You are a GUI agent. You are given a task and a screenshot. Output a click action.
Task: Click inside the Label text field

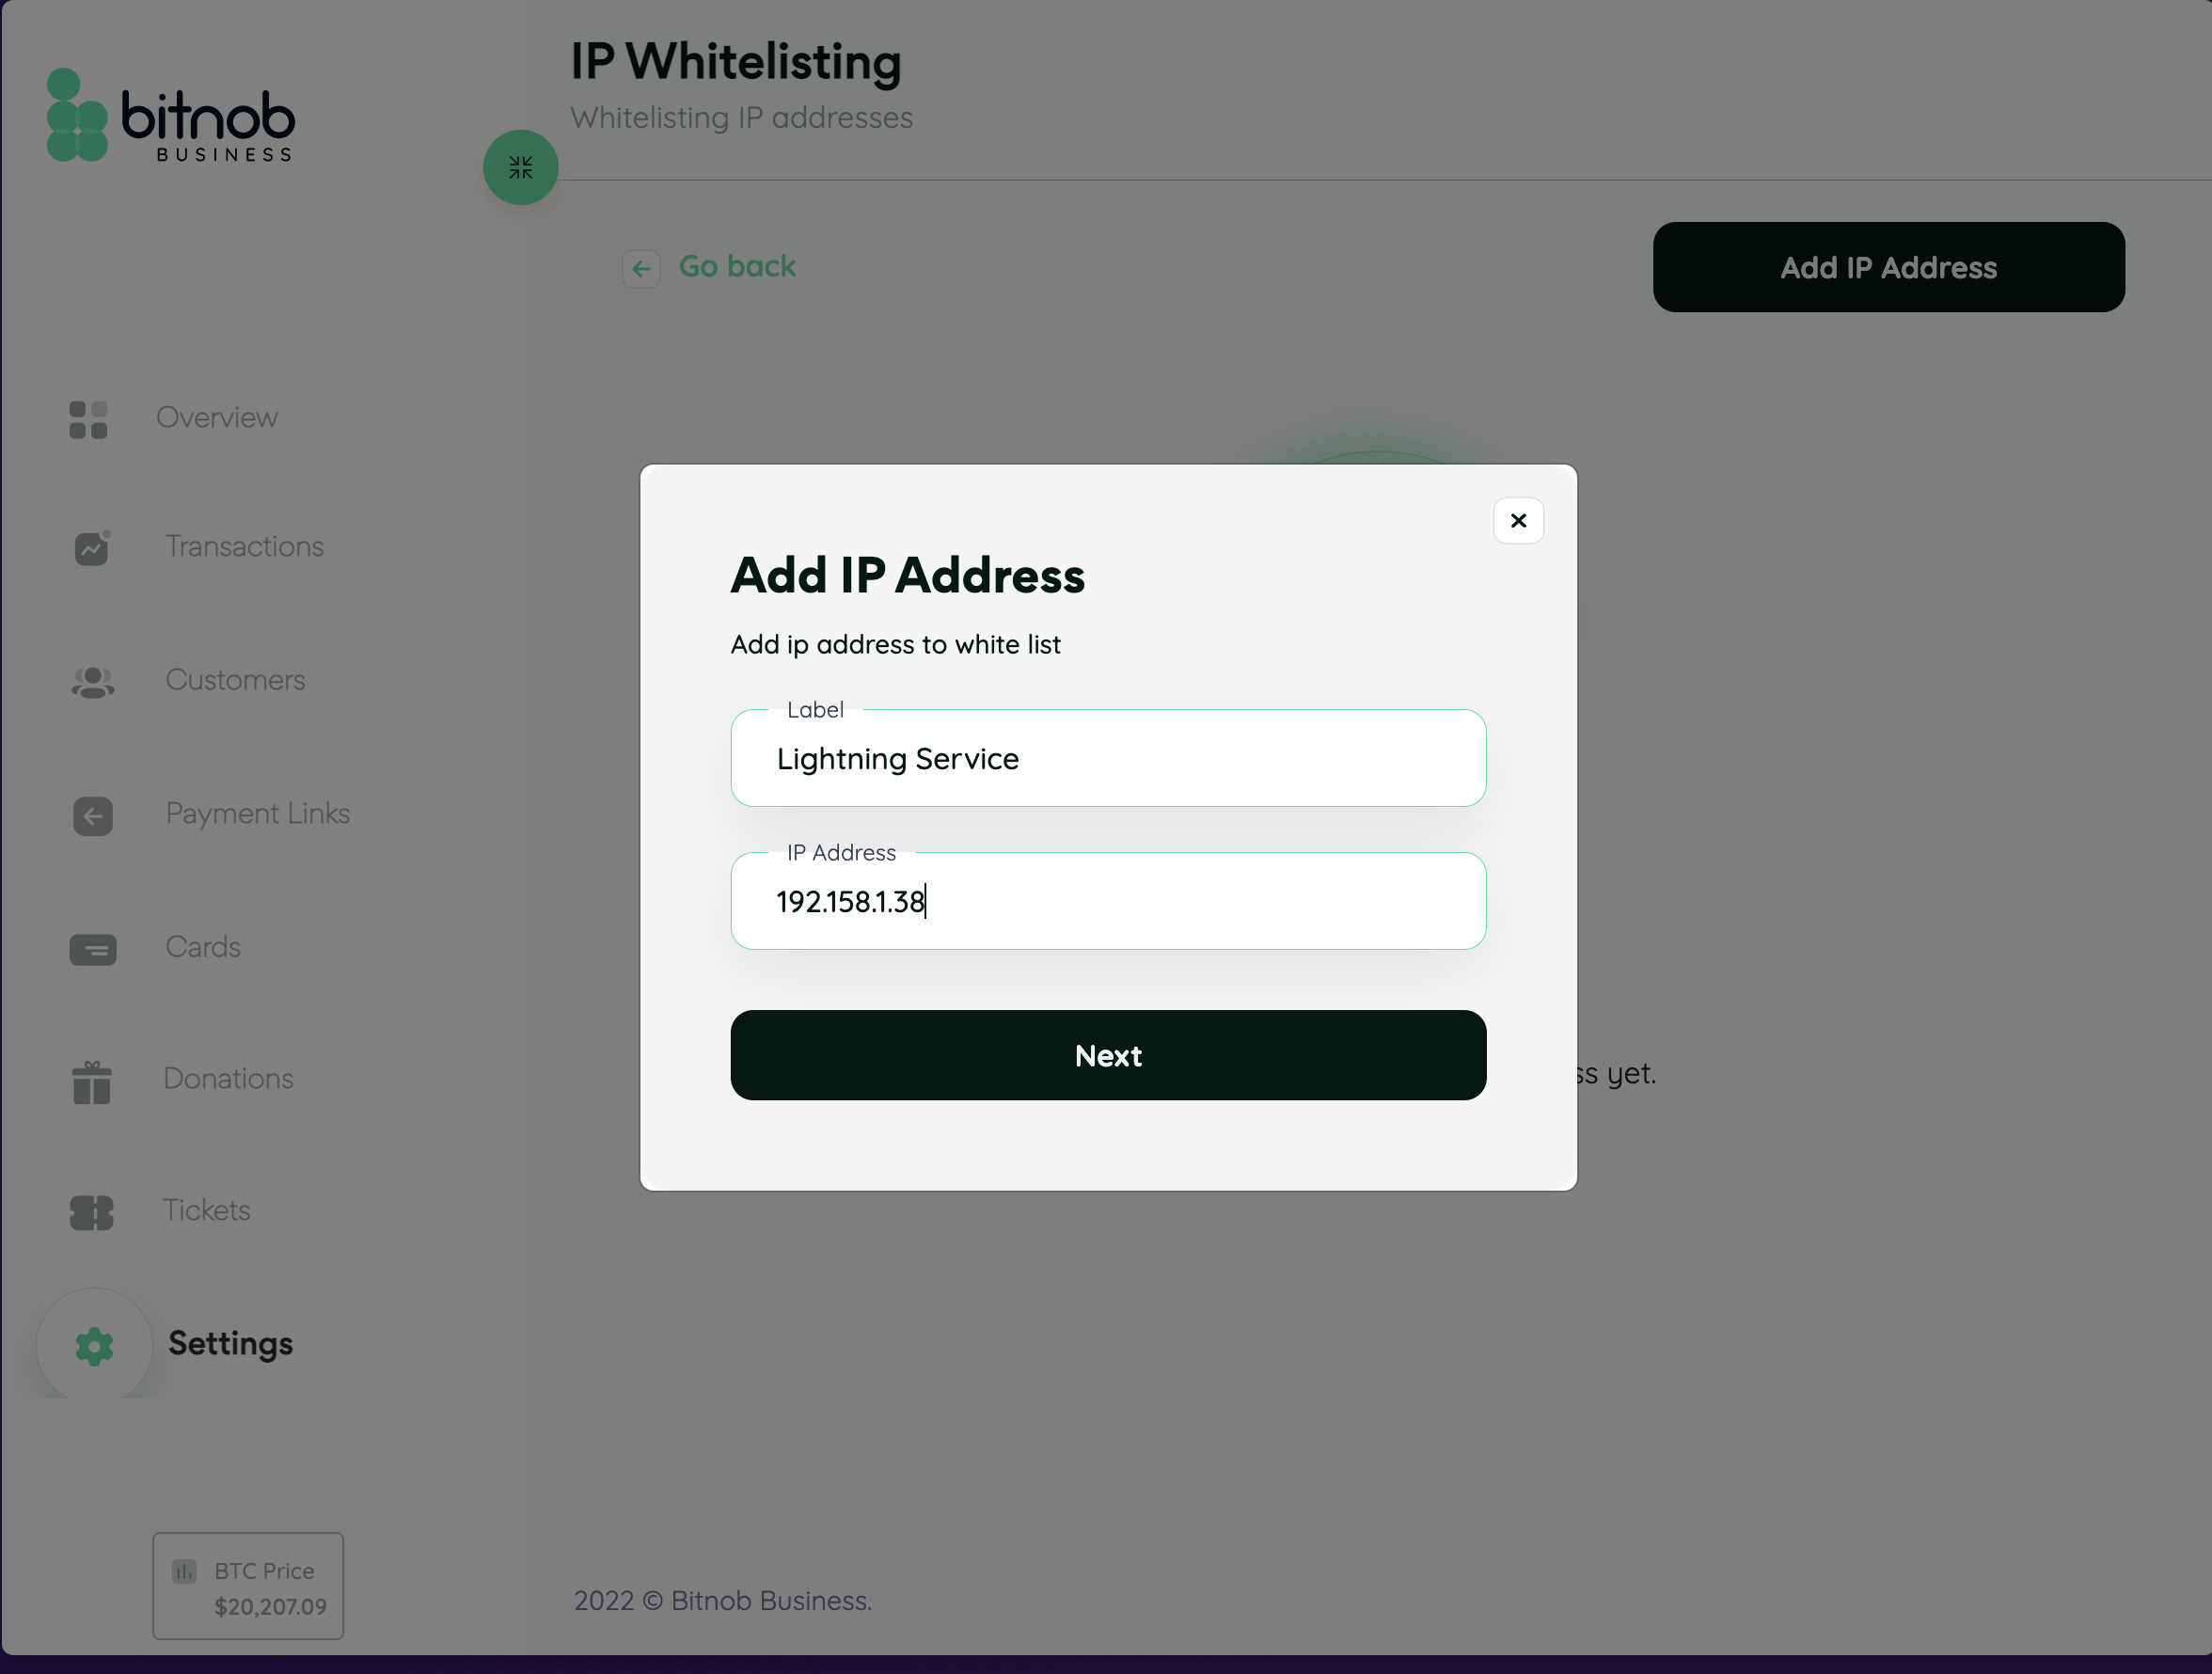[1108, 758]
